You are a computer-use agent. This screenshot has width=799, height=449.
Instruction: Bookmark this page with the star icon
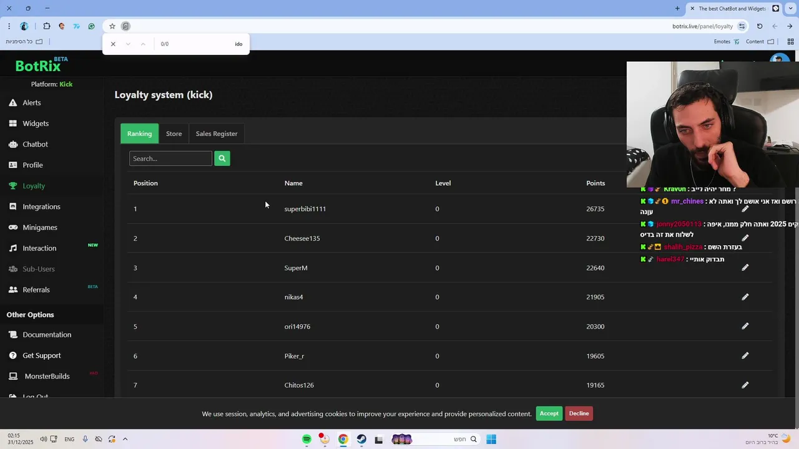112,26
